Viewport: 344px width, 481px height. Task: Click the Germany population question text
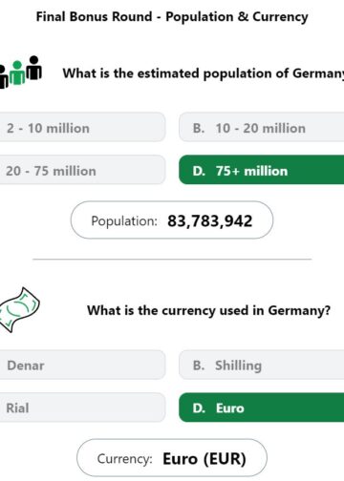coord(204,73)
